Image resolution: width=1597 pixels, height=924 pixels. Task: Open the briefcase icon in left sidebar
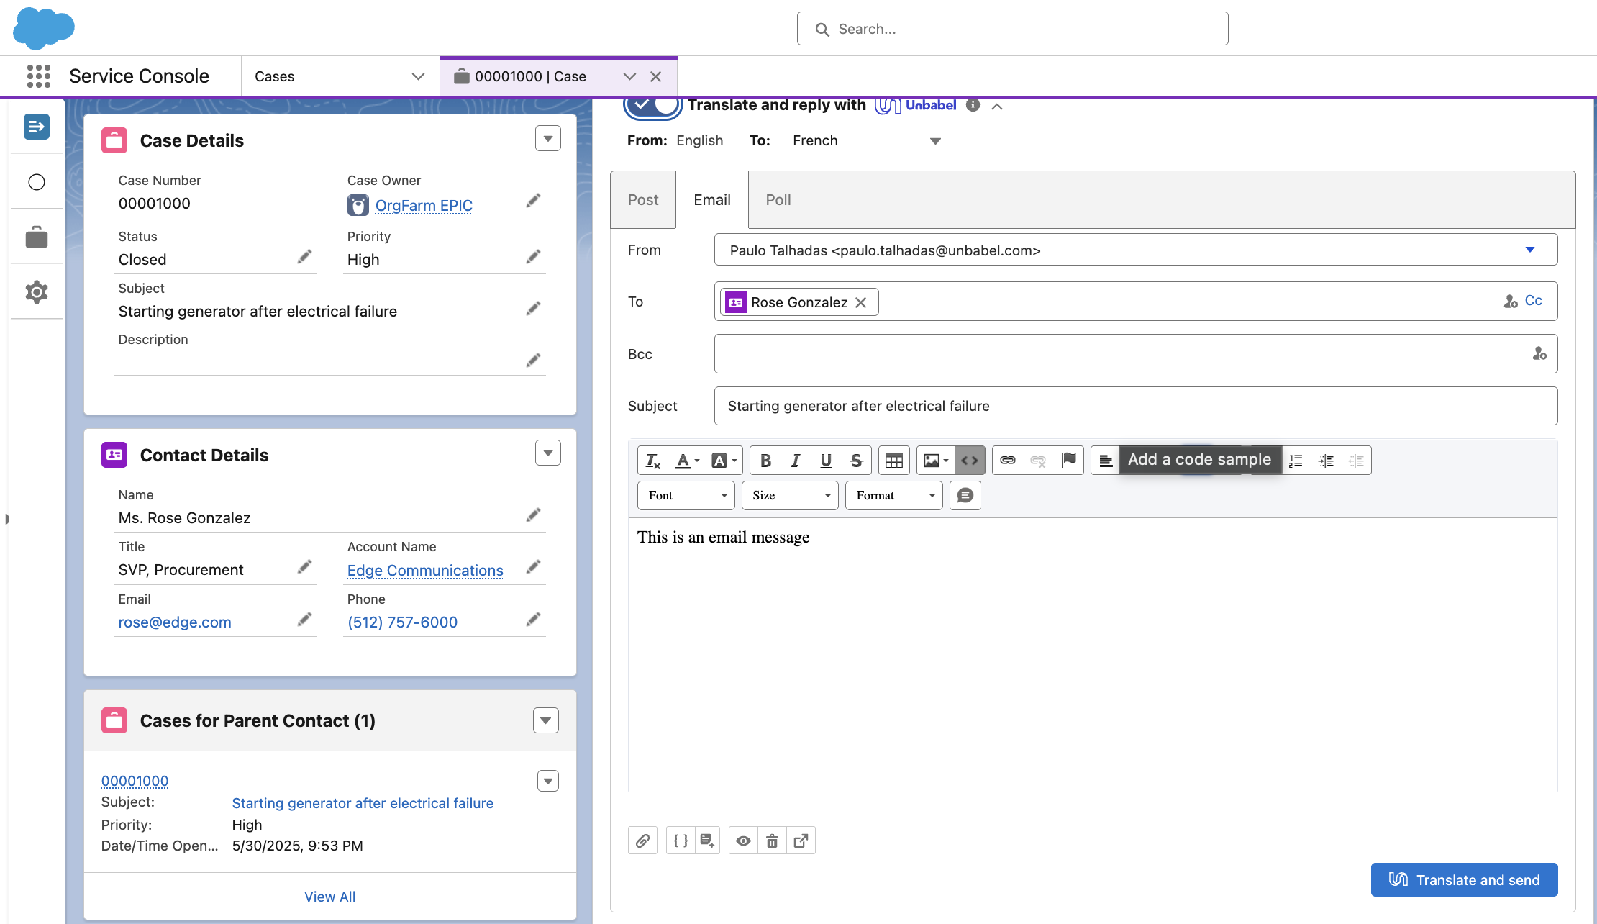pos(37,237)
